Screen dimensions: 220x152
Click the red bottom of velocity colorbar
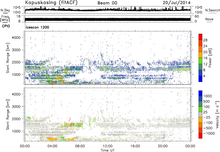tap(200, 136)
